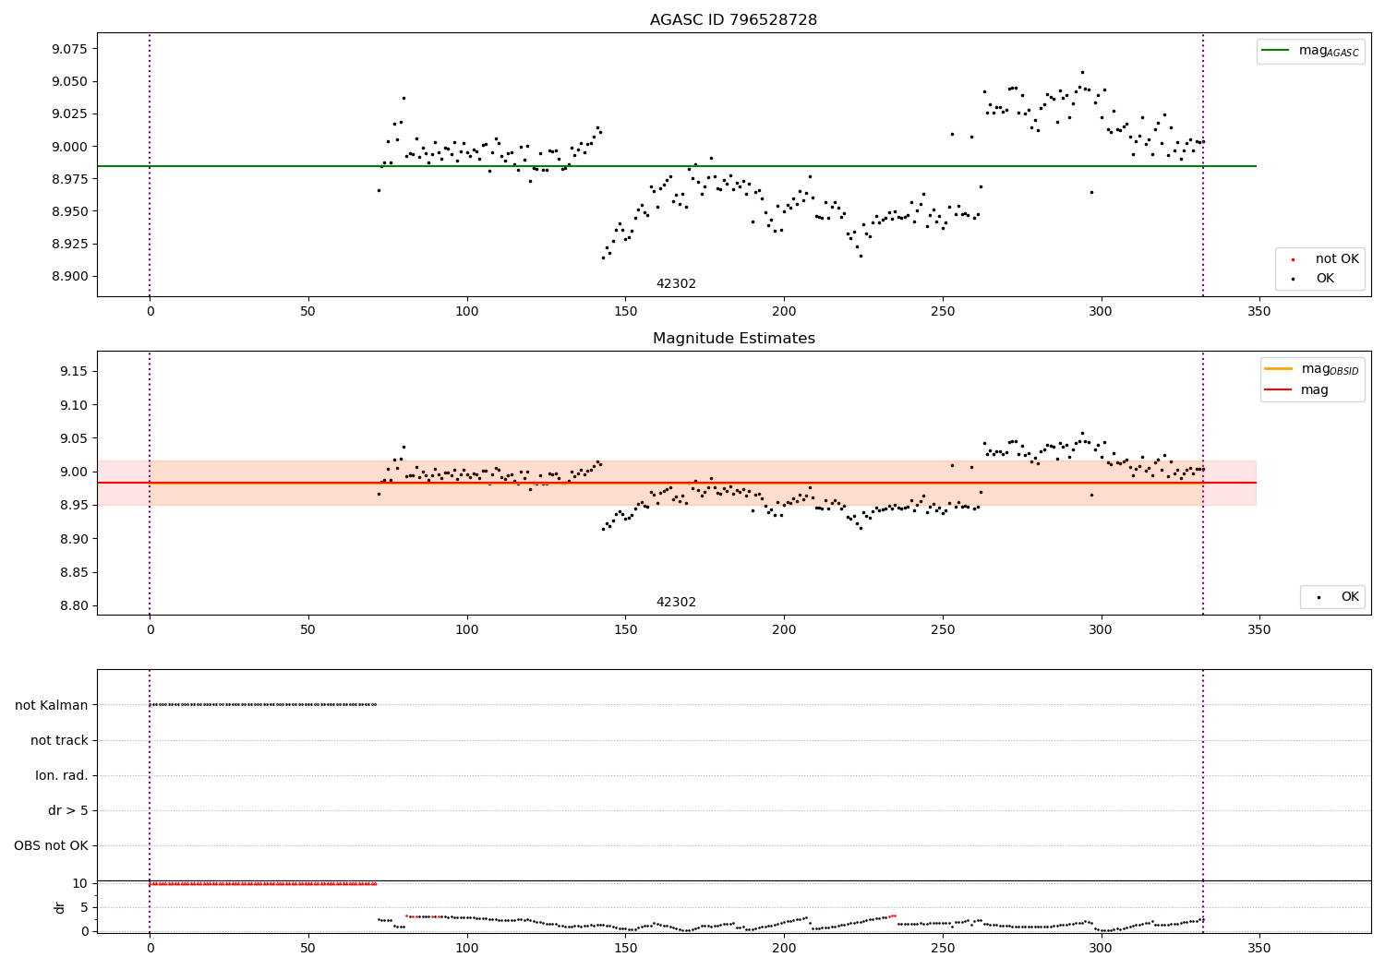
Task: Click the "200" x-axis tick of the Magnitude Estimates plot
Action: click(x=784, y=630)
